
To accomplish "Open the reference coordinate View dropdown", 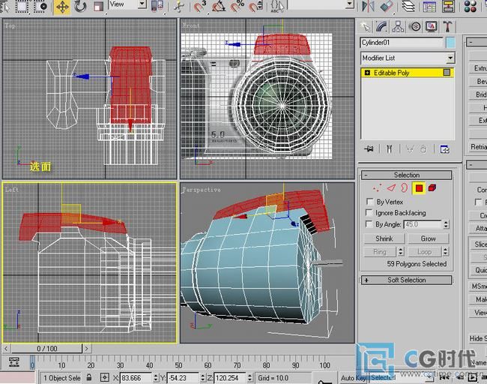I will coord(127,4).
